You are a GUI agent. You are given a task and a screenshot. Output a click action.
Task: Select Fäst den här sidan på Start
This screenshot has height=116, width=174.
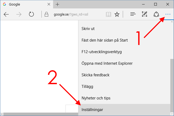(105, 40)
